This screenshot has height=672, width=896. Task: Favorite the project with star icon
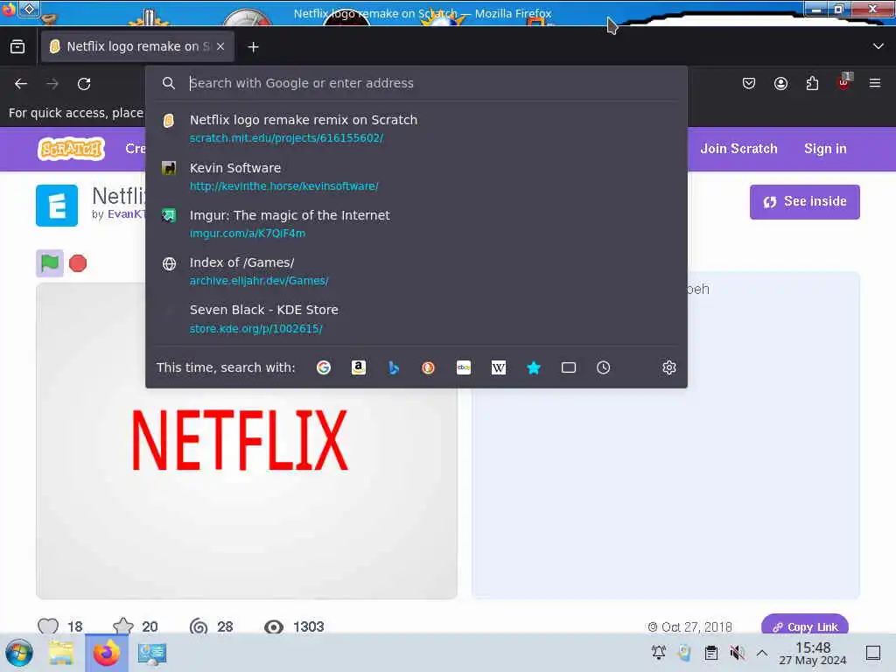[x=123, y=626]
